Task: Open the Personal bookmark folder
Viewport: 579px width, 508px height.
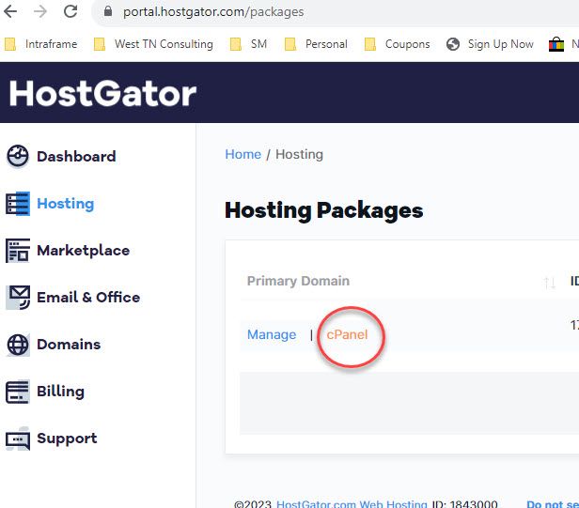Action: (x=316, y=44)
